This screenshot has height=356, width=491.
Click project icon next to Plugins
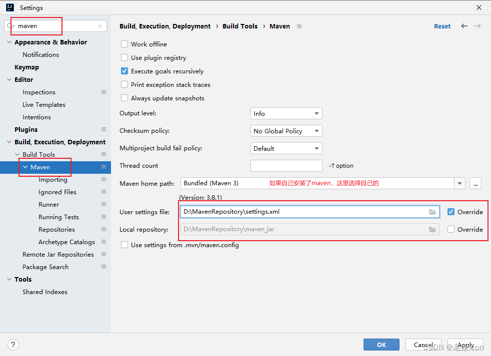point(103,129)
